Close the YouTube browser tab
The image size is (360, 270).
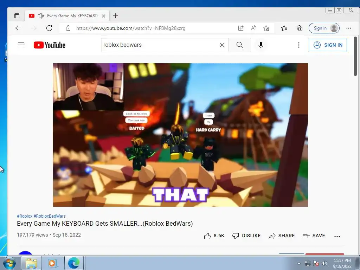coord(104,16)
